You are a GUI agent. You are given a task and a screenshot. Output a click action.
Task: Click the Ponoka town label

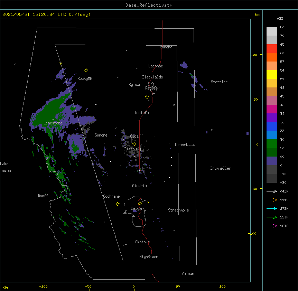point(166,47)
